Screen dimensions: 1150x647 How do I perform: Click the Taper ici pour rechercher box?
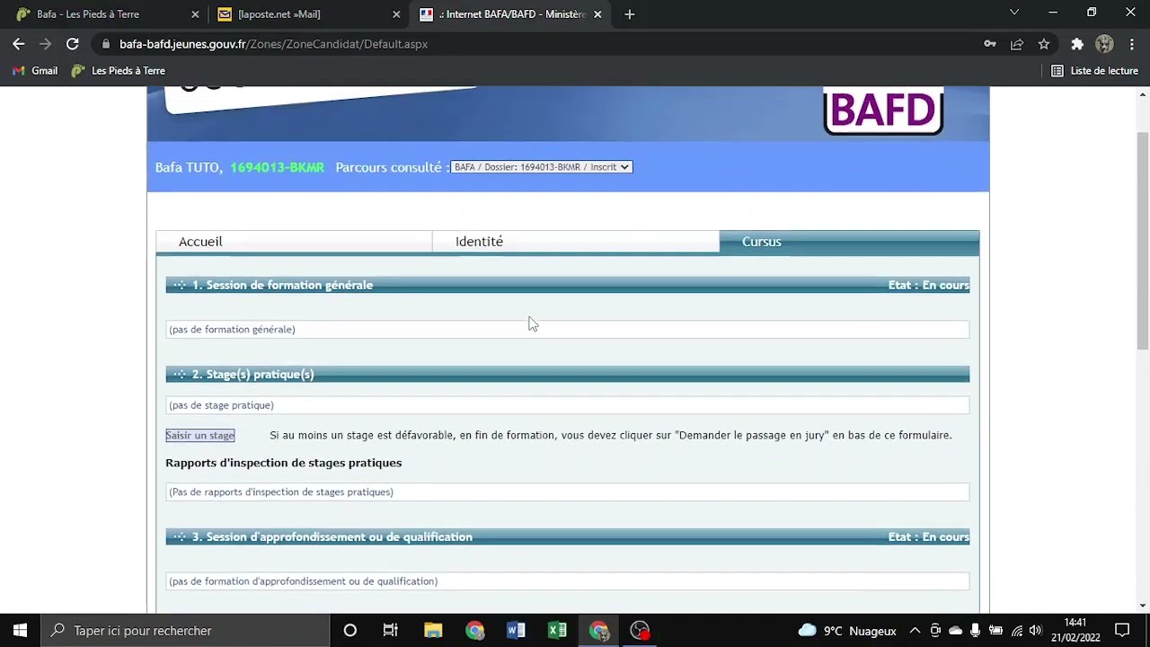(x=186, y=630)
